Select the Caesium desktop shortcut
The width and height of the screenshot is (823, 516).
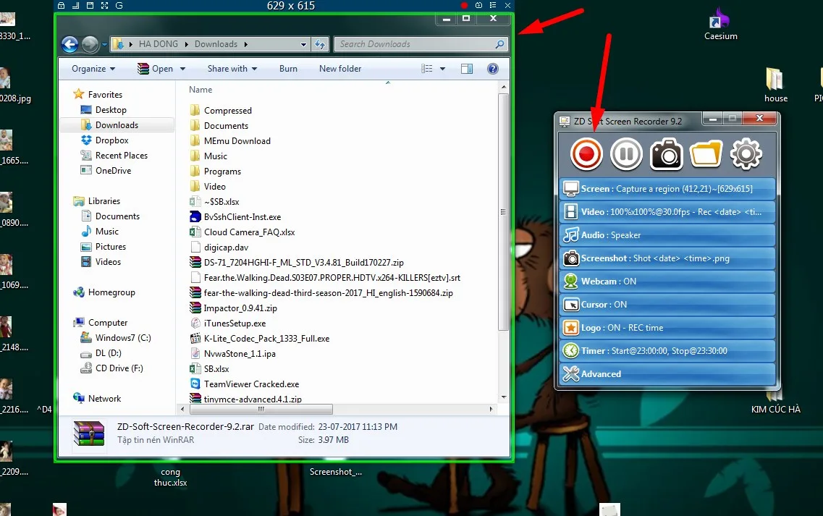click(721, 25)
